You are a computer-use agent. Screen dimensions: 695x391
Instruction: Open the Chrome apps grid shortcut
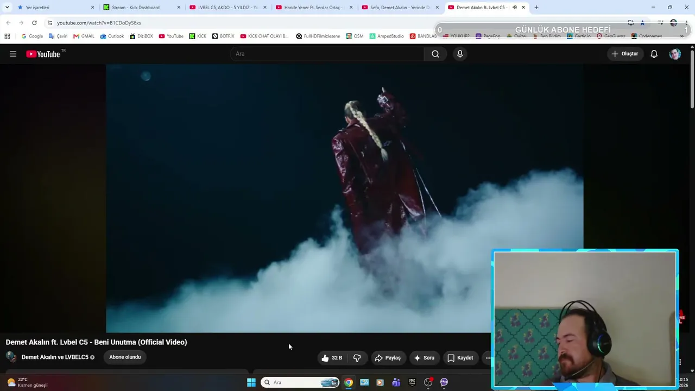pos(7,36)
